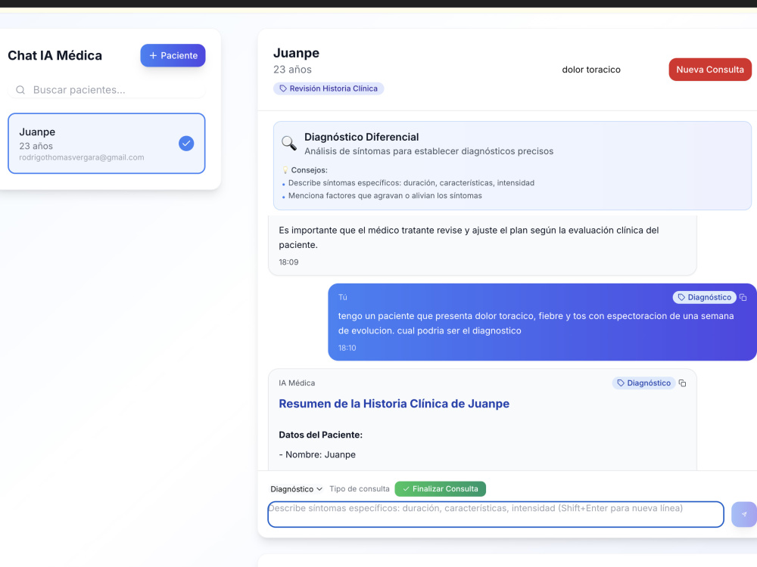Screen dimensions: 757x567
Task: Click the Diagnóstico tag on your message
Action: pos(704,297)
